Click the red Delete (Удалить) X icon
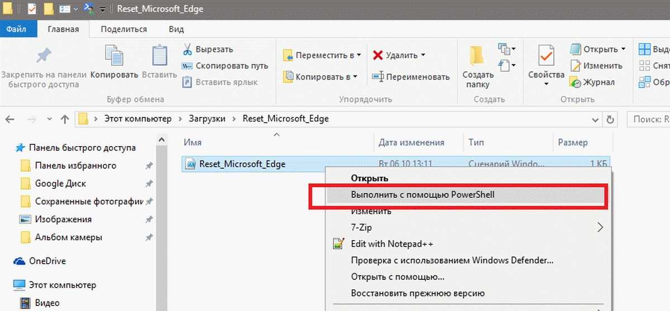This screenshot has height=311, width=670. coord(377,55)
